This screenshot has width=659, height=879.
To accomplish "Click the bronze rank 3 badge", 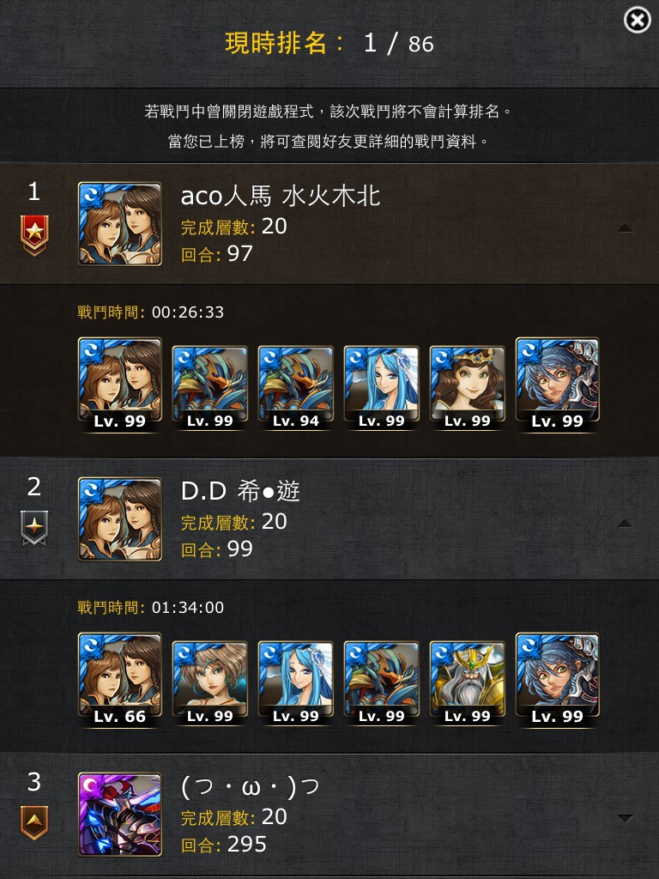I will pyautogui.click(x=34, y=822).
